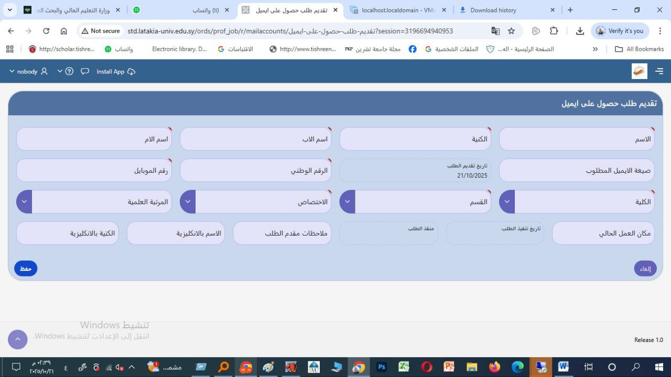The width and height of the screenshot is (671, 377).
Task: Click the round scroll-to-top arrow button
Action: point(18,339)
